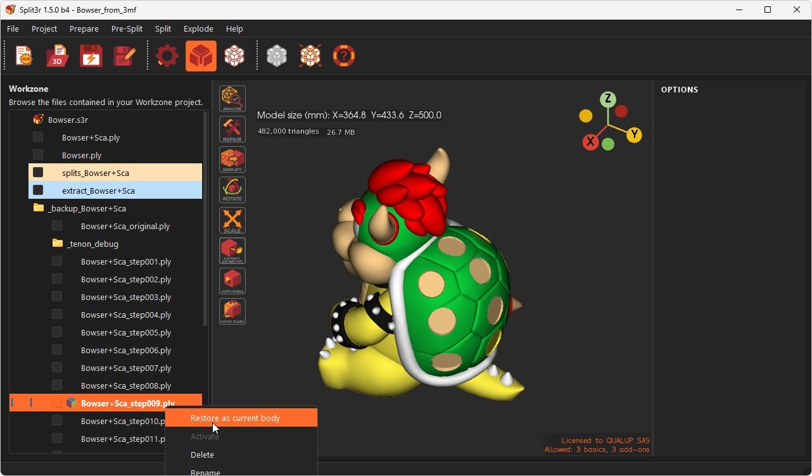Click the '26.7 MB' file size label

pyautogui.click(x=341, y=132)
